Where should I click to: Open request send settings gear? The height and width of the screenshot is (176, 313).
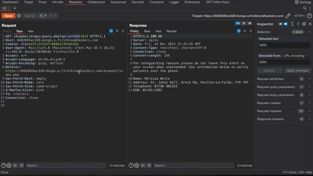(19, 16)
